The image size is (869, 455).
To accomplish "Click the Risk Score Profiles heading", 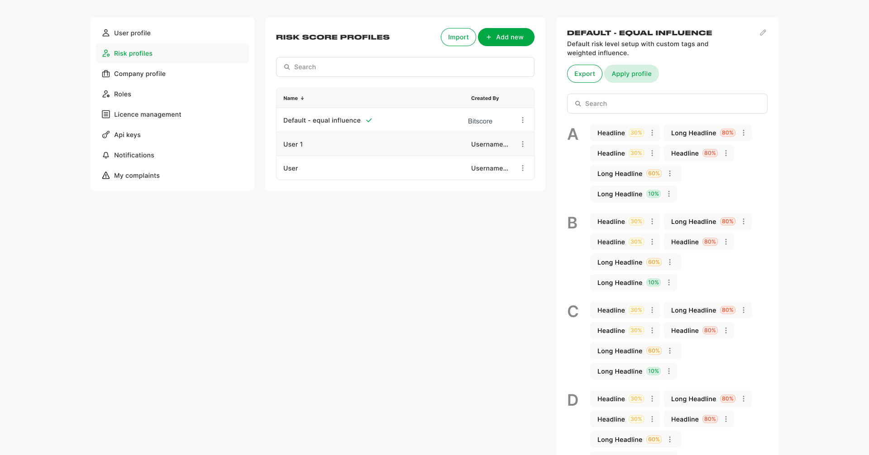I will [x=333, y=37].
